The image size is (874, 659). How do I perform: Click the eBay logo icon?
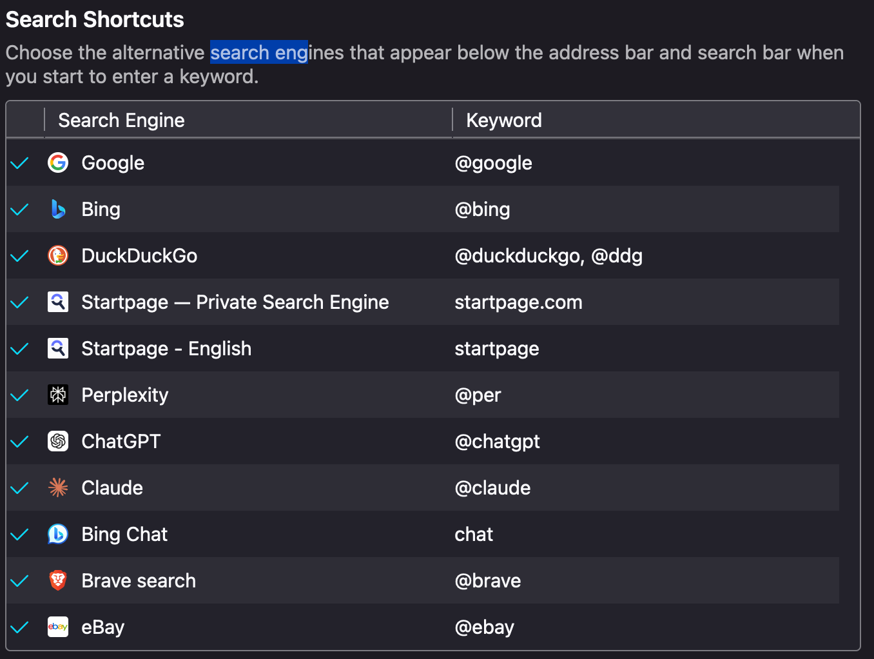pyautogui.click(x=58, y=627)
